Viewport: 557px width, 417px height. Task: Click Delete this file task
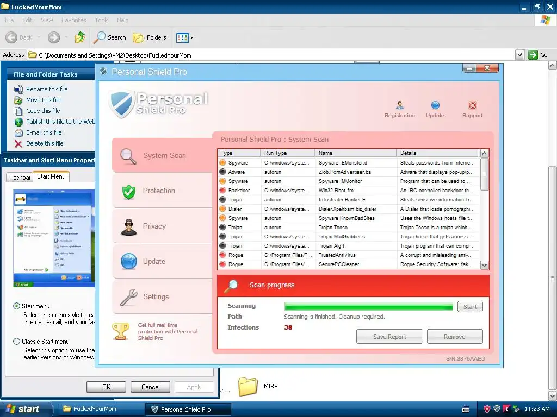pos(45,143)
